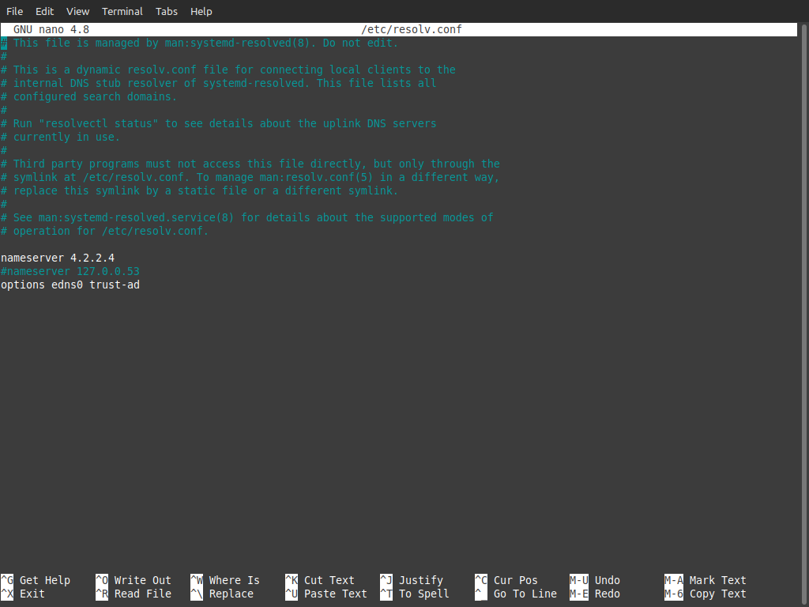The image size is (809, 607).
Task: Click the ^O Write Out shortcut
Action: tap(133, 580)
